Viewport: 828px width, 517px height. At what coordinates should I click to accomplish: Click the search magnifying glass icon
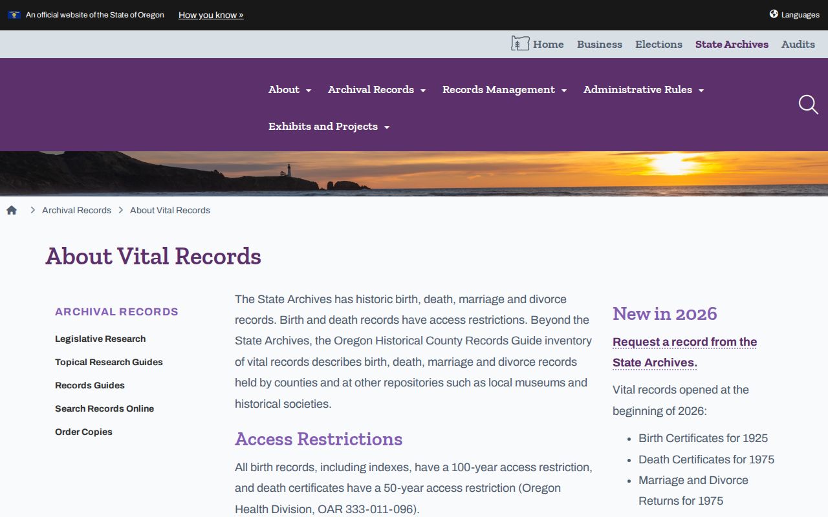tap(808, 105)
